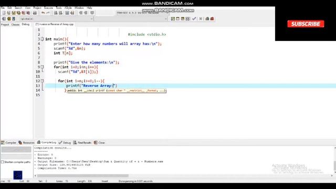Screen dimensions: 336x189
Task: Collapse the main() fold marker at line 3
Action: point(42,39)
